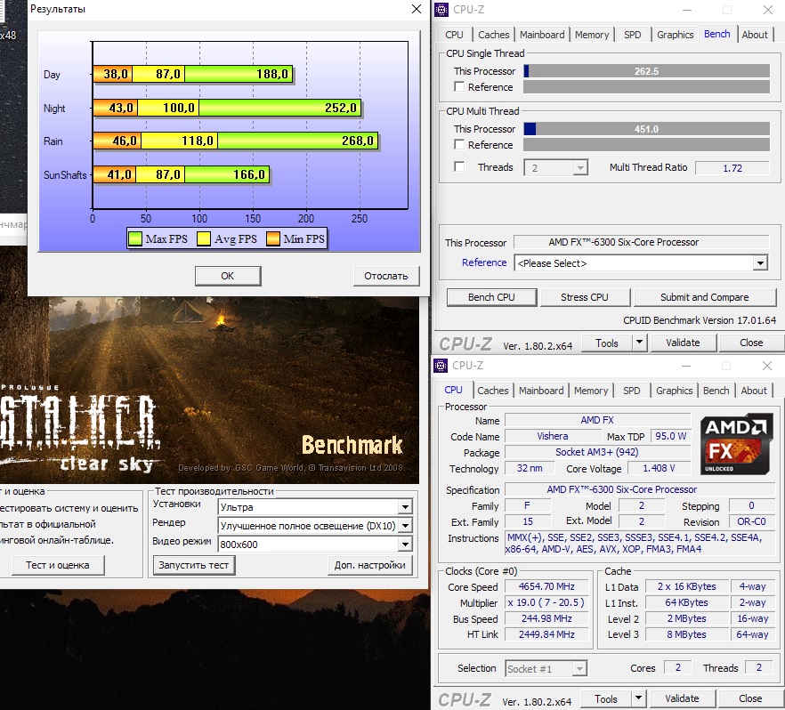Screen dimensions: 785x710
Task: Open Memory tab in lower CPU-Z window
Action: tap(591, 391)
